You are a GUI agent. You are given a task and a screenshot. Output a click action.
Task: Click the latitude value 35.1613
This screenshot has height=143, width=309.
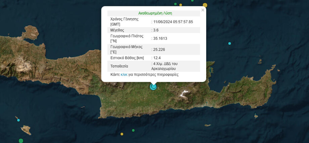coord(160,38)
